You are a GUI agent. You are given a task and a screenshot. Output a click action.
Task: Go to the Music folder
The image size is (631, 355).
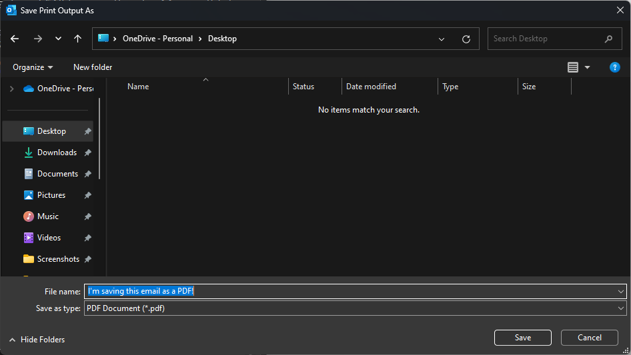47,216
